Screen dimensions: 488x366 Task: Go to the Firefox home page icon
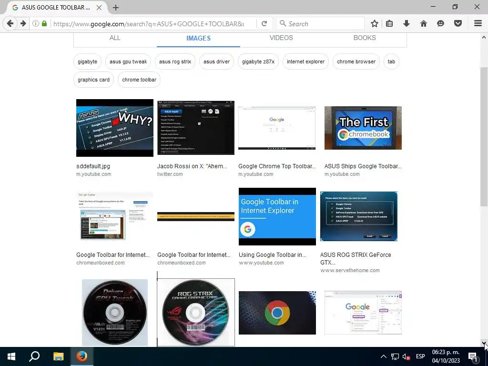424,23
